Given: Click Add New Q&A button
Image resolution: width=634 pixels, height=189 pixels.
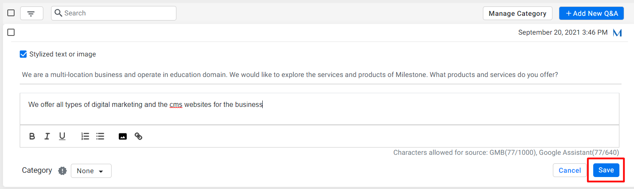Looking at the screenshot, I should pos(592,13).
